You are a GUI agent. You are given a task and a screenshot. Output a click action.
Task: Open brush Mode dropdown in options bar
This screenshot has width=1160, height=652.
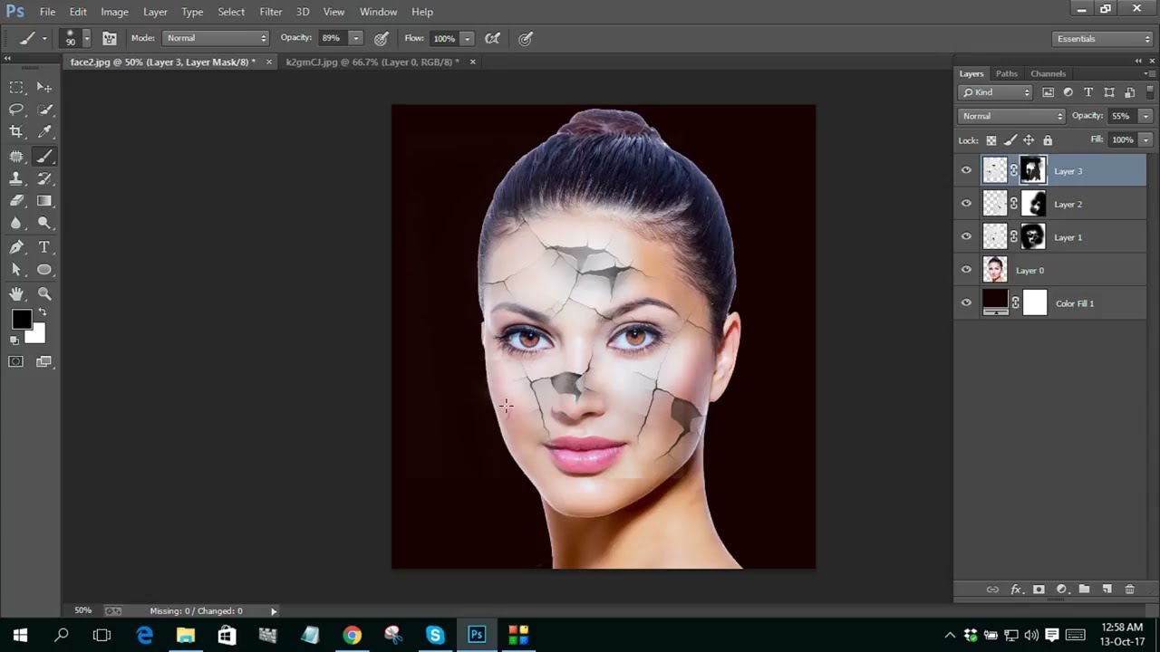click(x=216, y=38)
